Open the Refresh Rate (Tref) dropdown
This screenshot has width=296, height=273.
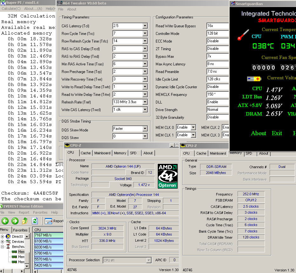(145, 102)
